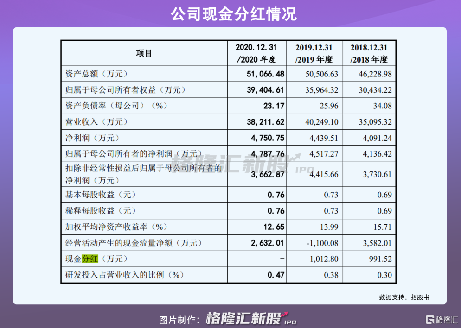Click the value 0.38
The height and width of the screenshot is (328, 461).
[x=331, y=275]
